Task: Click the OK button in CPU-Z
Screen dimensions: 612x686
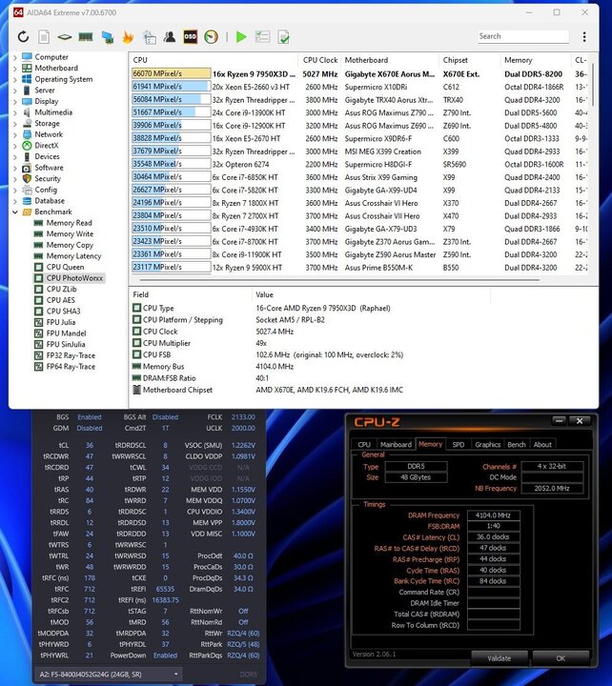Action: [x=561, y=657]
